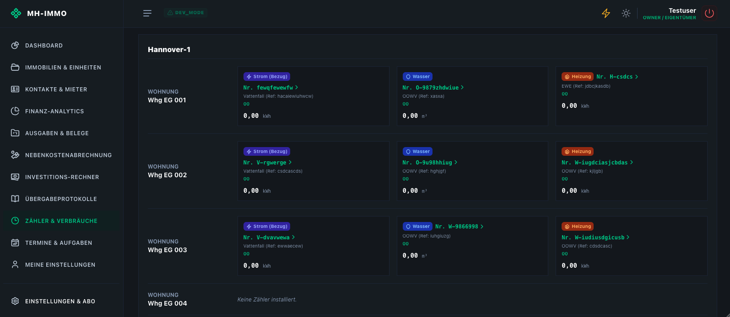
Task: Go to Kontakte & Mieter
Action: pyautogui.click(x=61, y=90)
